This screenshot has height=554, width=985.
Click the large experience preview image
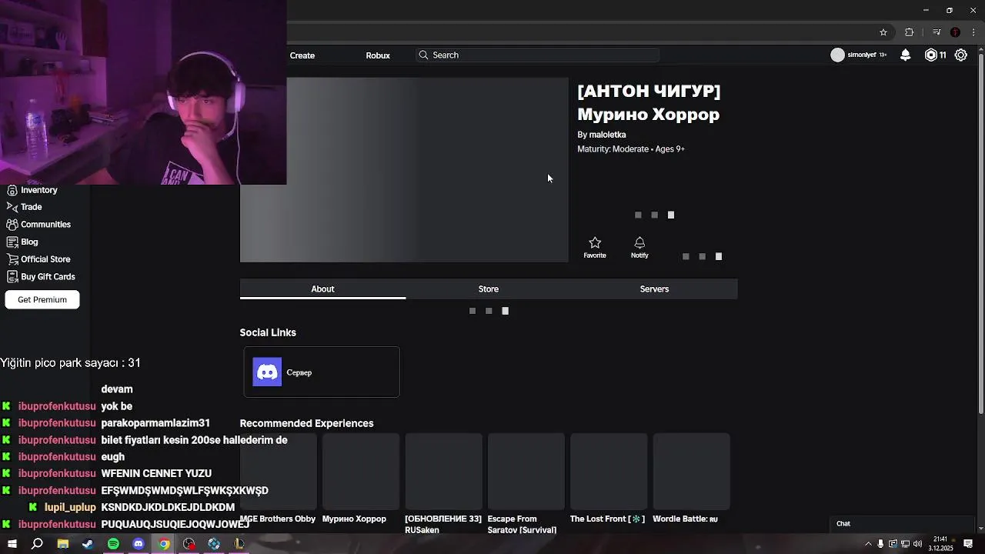[404, 170]
